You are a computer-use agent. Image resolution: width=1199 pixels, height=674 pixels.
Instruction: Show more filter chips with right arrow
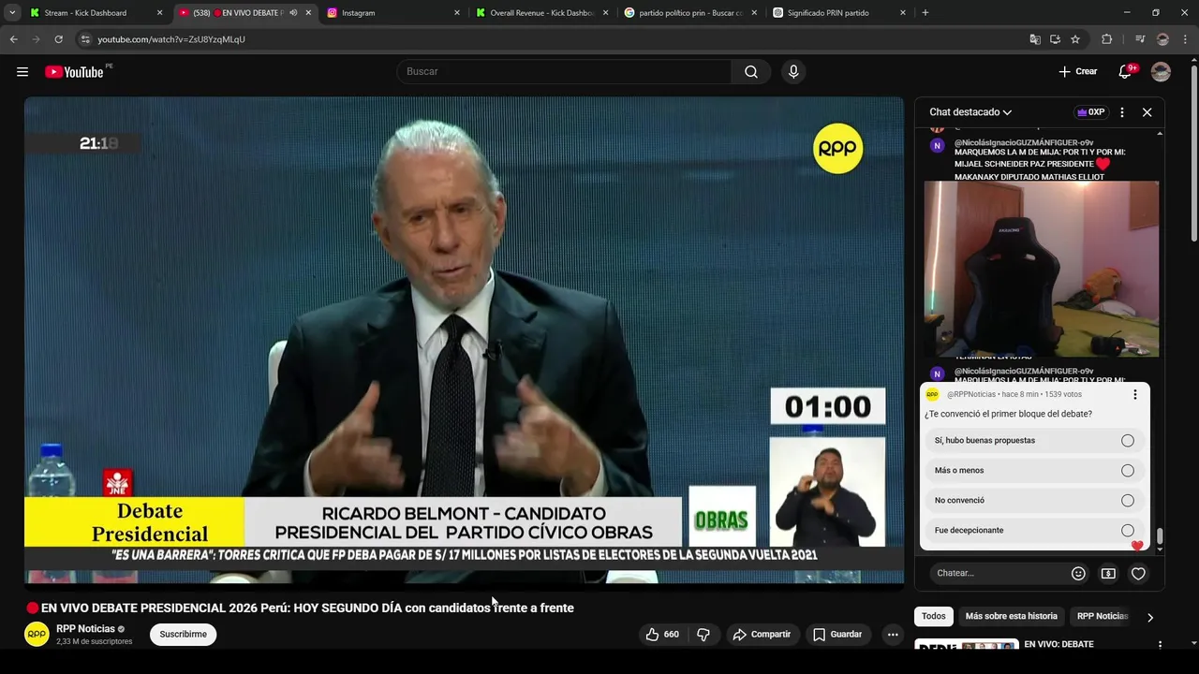coord(1149,617)
